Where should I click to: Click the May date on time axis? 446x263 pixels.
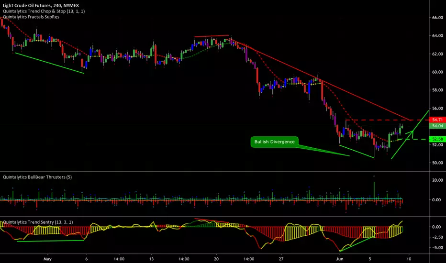47,259
